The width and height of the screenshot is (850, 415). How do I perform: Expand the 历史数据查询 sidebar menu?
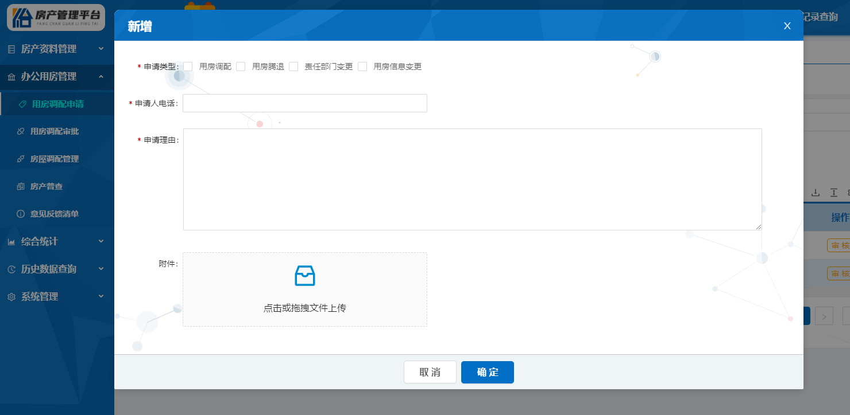[x=57, y=269]
